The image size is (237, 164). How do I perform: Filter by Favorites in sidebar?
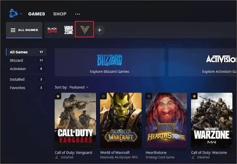tap(17, 88)
